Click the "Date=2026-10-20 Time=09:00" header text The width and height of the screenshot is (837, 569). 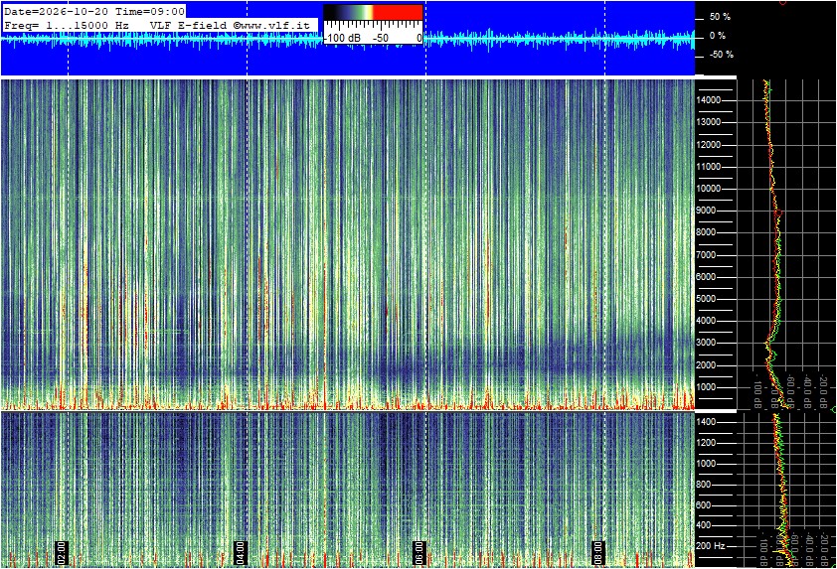tap(94, 11)
